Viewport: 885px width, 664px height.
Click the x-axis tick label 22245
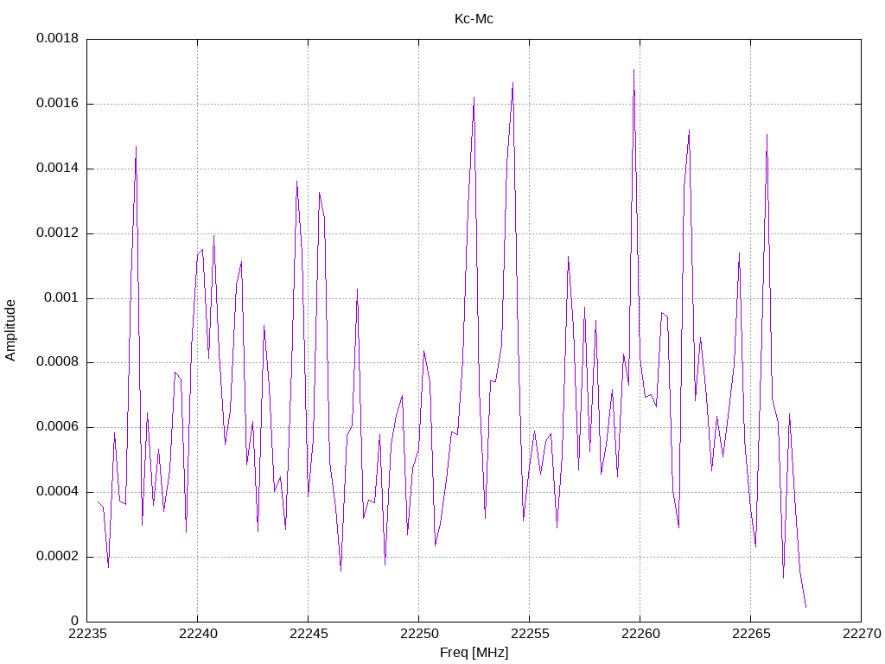click(309, 634)
